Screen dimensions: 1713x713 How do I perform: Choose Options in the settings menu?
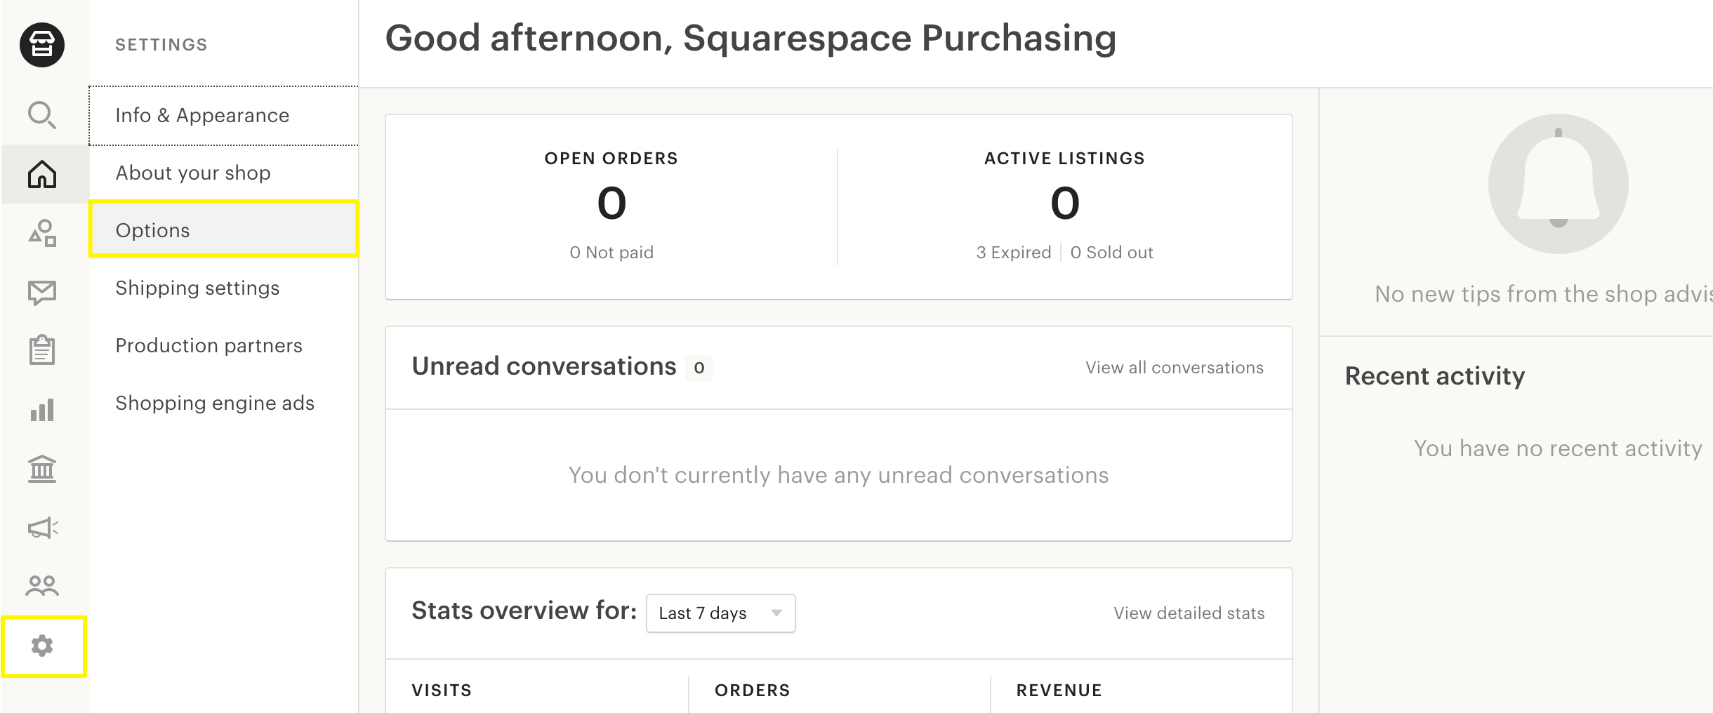coord(153,230)
